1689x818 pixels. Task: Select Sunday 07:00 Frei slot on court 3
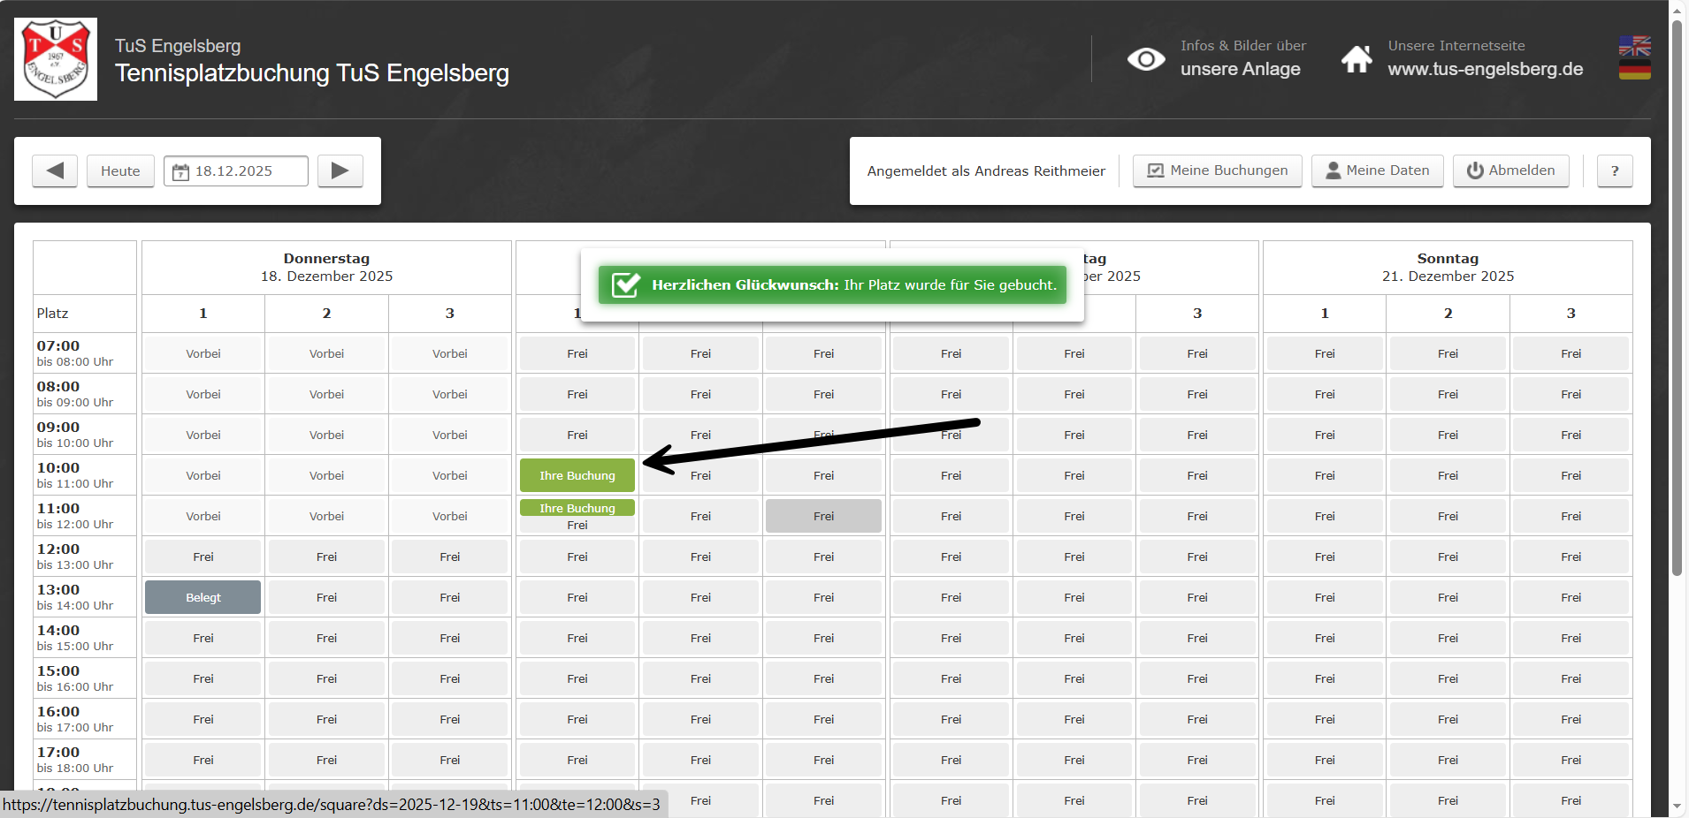(x=1571, y=353)
